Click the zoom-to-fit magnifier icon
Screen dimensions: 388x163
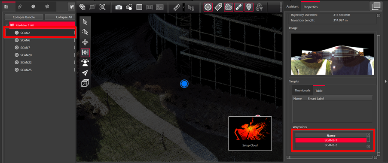102,7
